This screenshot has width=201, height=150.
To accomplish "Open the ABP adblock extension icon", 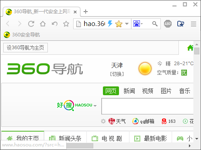I will [x=168, y=24].
